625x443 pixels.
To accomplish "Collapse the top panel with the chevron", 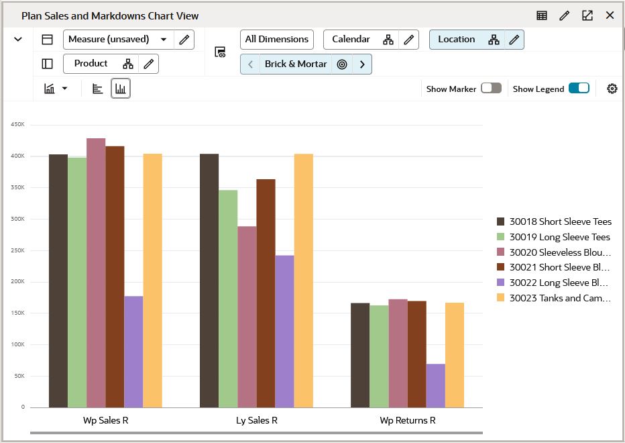I will click(x=17, y=39).
